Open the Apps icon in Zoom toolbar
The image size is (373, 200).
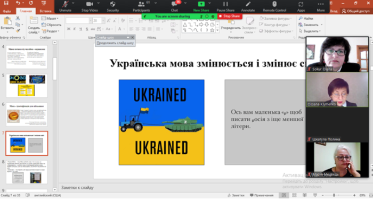[301, 4]
